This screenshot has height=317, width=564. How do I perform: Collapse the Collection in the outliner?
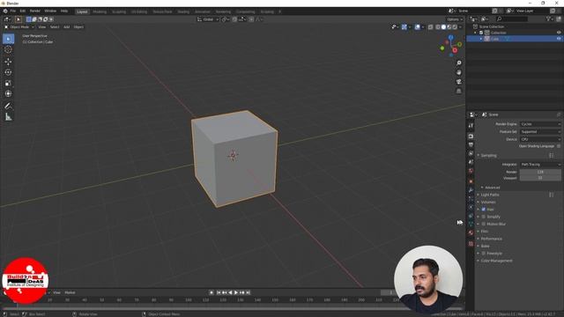coord(475,33)
